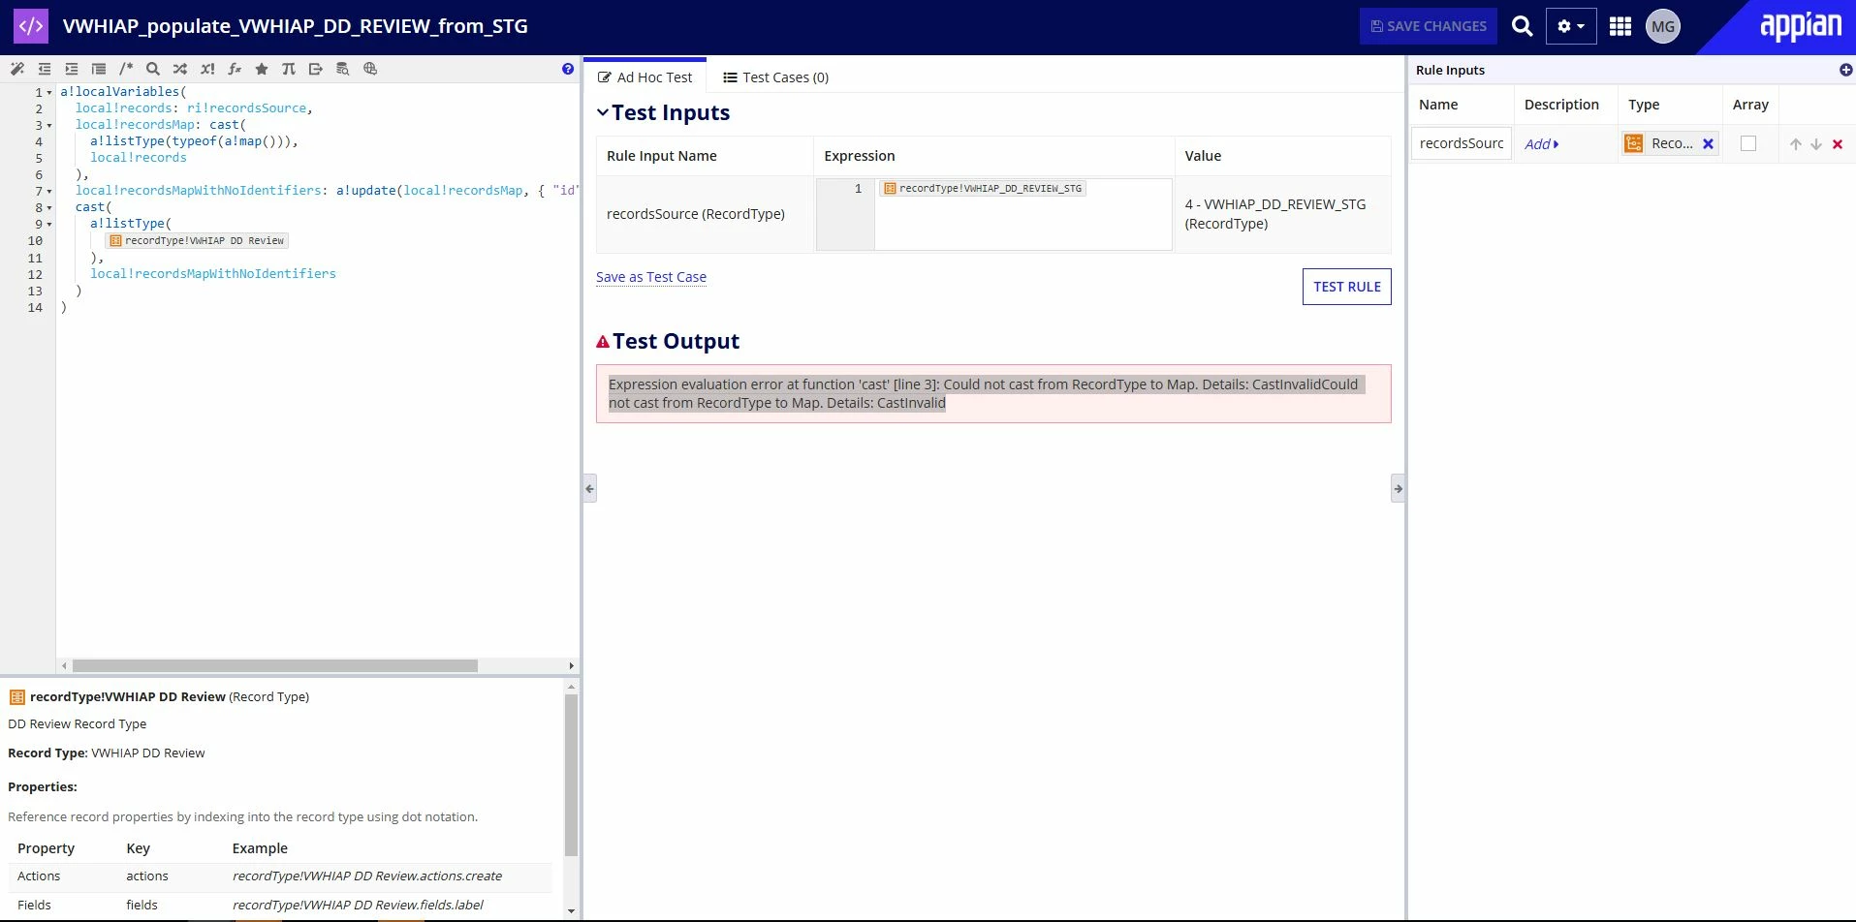Open find in expression magnifier icon
Image resolution: width=1856 pixels, height=922 pixels.
click(x=153, y=69)
